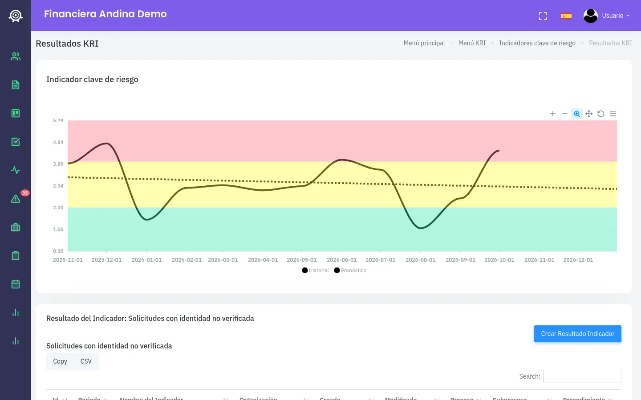Click the 2025-11-01 x-axis label
Screen dimensions: 641x400
68,260
